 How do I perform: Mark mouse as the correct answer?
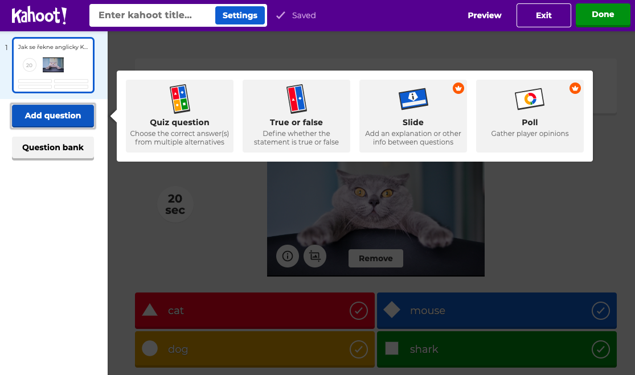[601, 311]
